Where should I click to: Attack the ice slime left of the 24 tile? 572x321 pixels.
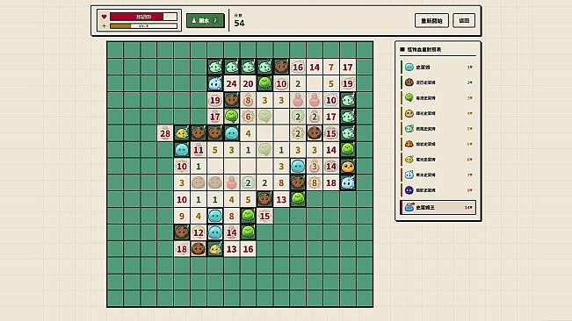(x=215, y=83)
